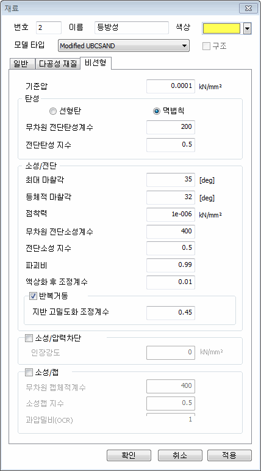Click the 이름 input field
The width and height of the screenshot is (261, 471).
click(x=132, y=27)
